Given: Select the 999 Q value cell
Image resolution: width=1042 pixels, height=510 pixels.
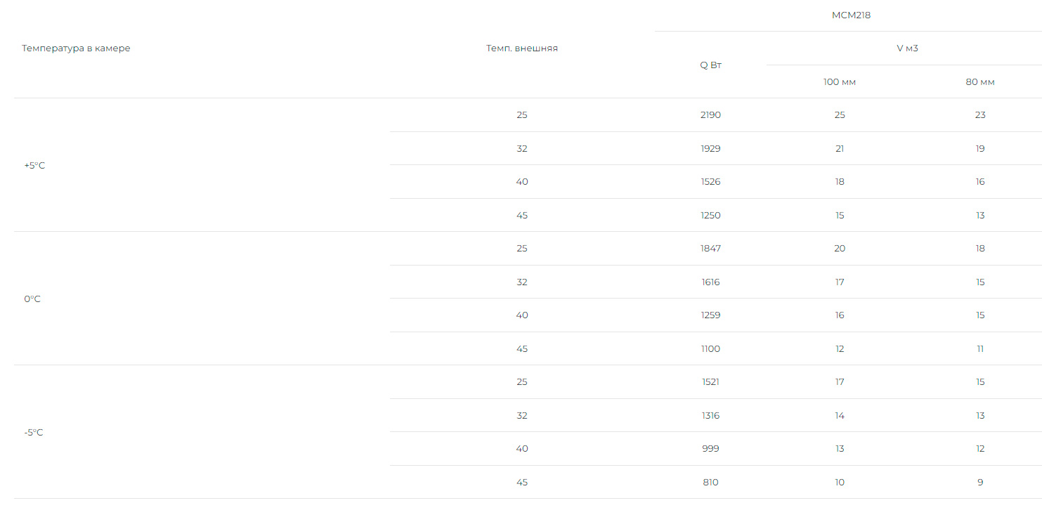Looking at the screenshot, I should click(710, 449).
